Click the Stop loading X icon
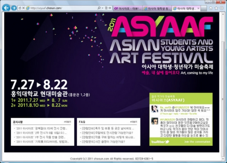Screen dimensions: 227x163 [x=23, y=8]
